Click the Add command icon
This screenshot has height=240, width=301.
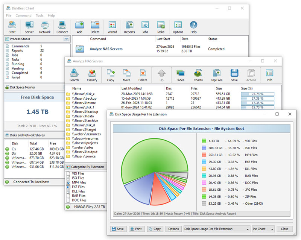[x=79, y=27]
